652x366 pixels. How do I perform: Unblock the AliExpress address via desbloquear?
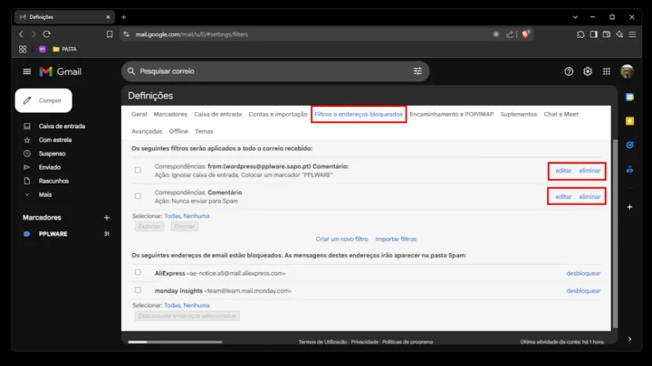click(x=582, y=272)
